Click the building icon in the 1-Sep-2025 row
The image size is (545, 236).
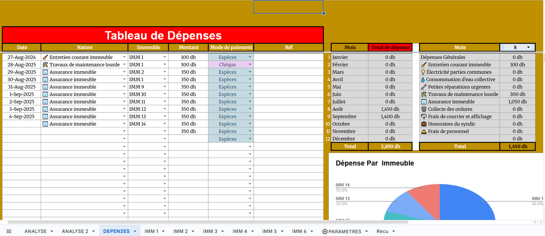(x=45, y=94)
